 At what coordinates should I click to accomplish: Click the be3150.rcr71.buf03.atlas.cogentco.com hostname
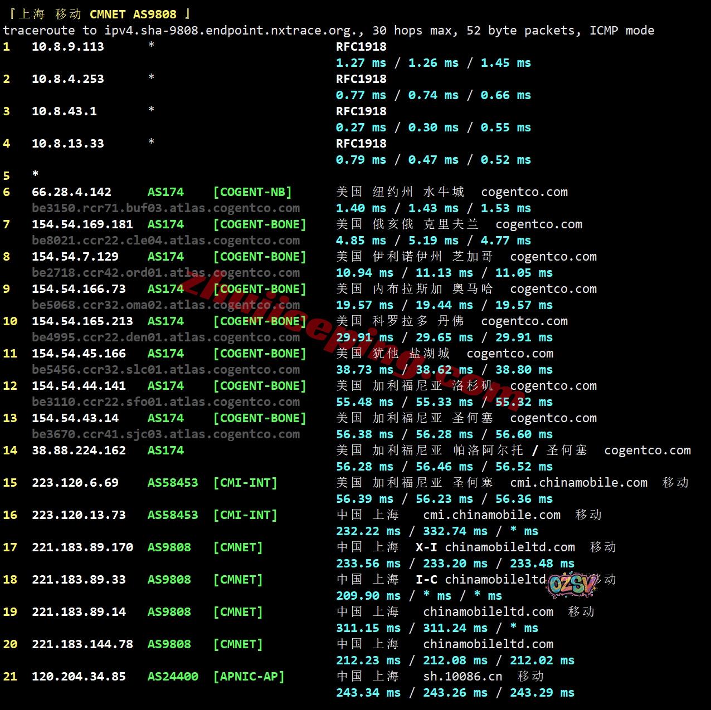(165, 208)
